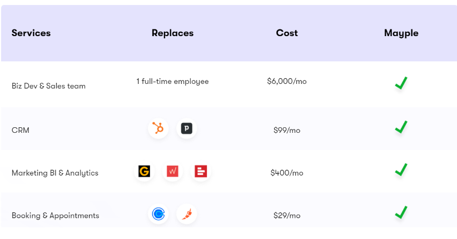Select the Biz Dev & Sales team label
Image resolution: width=457 pixels, height=239 pixels.
(49, 86)
